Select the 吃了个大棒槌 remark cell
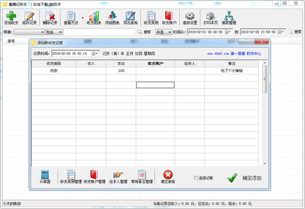305x209 pixels. [232, 71]
